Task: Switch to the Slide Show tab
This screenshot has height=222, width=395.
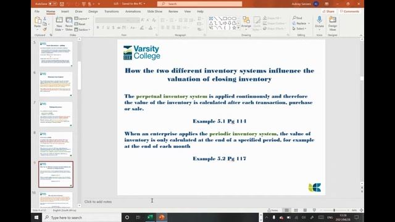Action: pos(155,12)
